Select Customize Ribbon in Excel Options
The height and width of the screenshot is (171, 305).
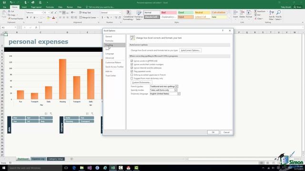point(113,62)
